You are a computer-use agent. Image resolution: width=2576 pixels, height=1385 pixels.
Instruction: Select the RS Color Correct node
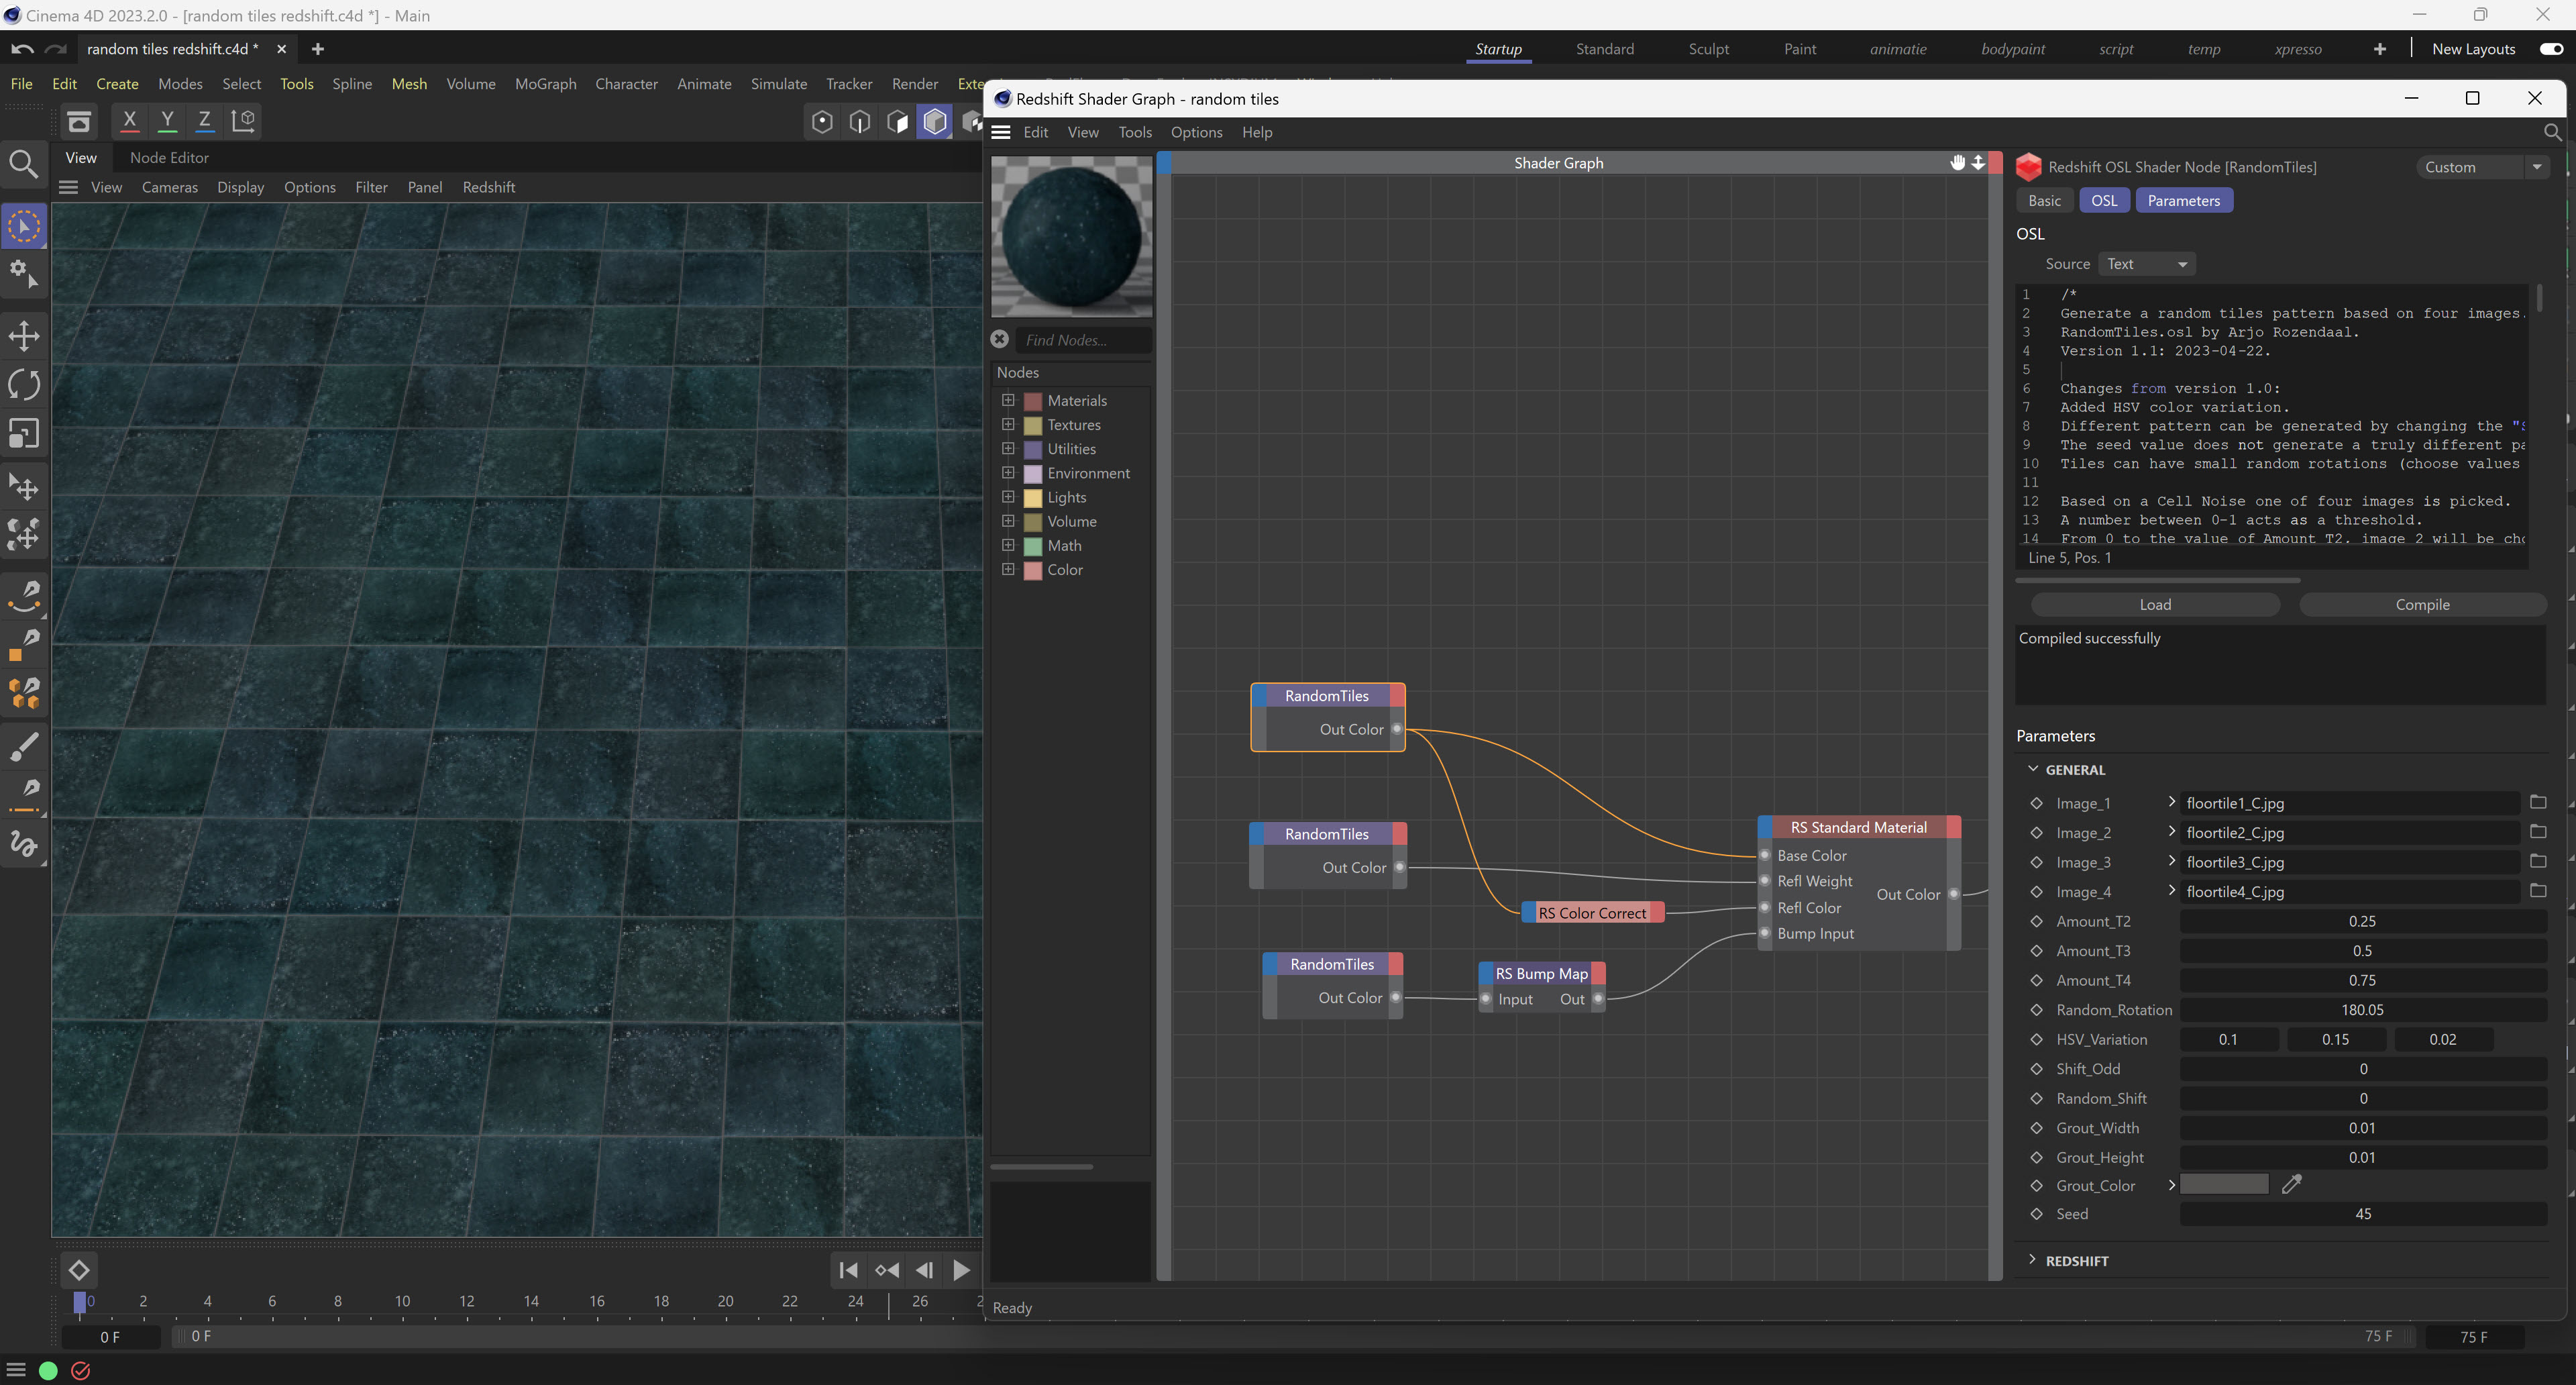click(1592, 913)
